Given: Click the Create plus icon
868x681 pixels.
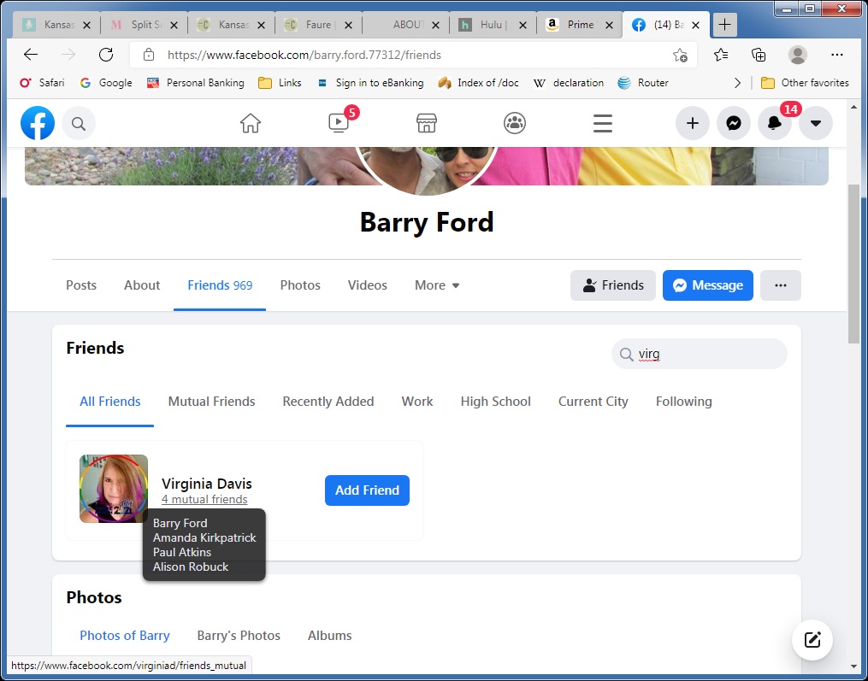Looking at the screenshot, I should (x=693, y=124).
